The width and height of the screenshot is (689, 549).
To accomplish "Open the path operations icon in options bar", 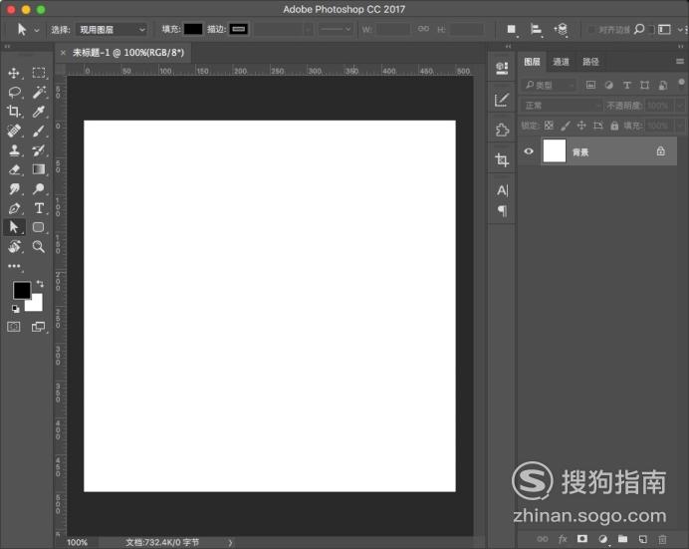I will (x=511, y=29).
